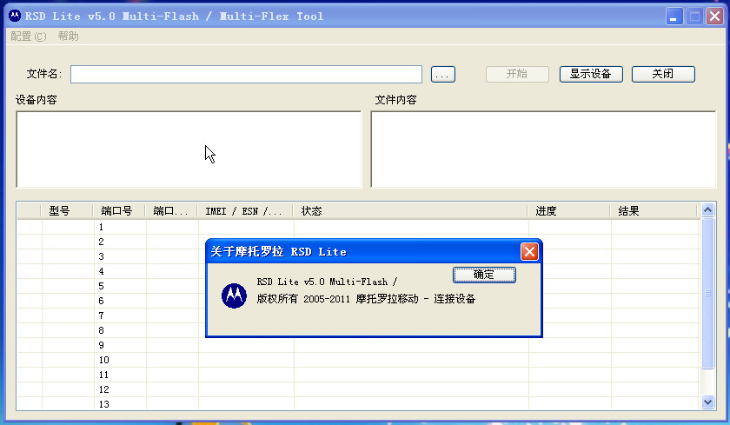This screenshot has height=425, width=730.
Task: Close the 关于摩托罗拉 RSD Lite dialog
Action: [529, 252]
